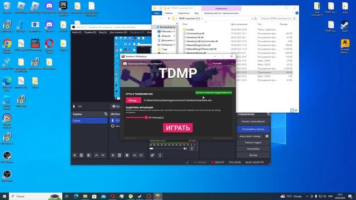This screenshot has height=200, width=356.
Task: Click the Управление tab in File Explorer
Action: [x=221, y=9]
